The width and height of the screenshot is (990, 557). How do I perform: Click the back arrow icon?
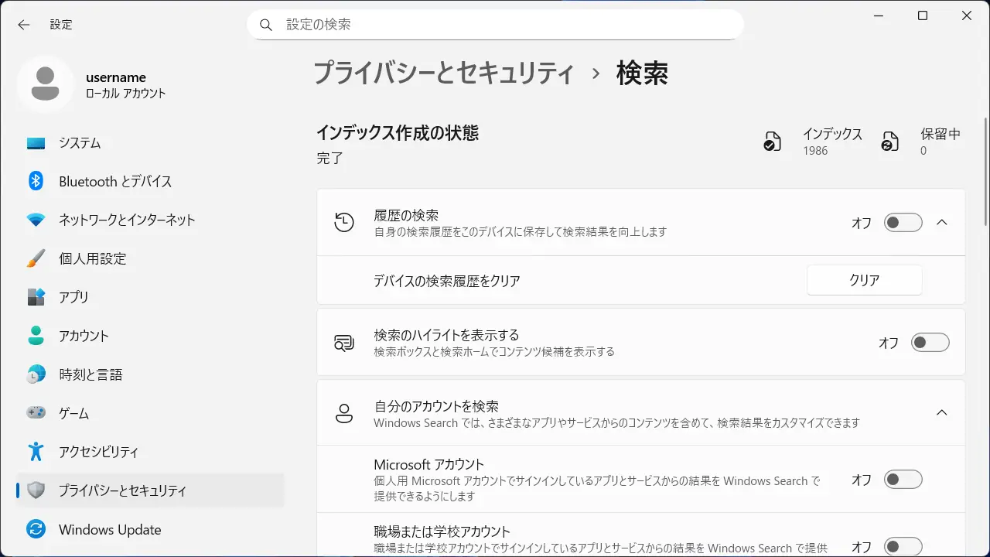point(24,25)
